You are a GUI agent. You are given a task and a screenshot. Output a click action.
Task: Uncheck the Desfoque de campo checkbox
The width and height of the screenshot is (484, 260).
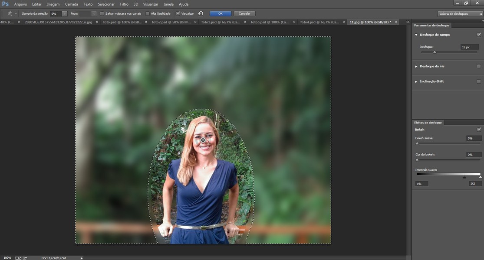479,35
